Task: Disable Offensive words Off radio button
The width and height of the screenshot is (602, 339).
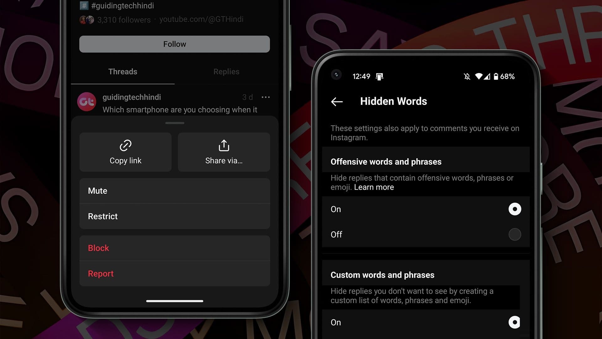Action: click(515, 234)
